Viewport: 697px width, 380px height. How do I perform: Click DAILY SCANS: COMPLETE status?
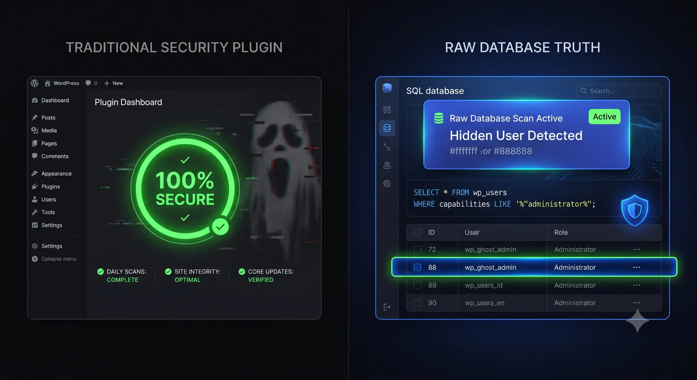[122, 275]
